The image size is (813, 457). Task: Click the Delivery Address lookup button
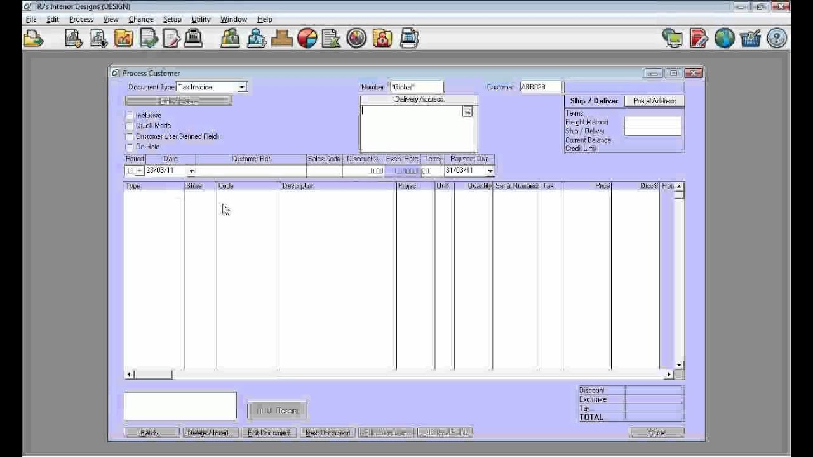(467, 112)
